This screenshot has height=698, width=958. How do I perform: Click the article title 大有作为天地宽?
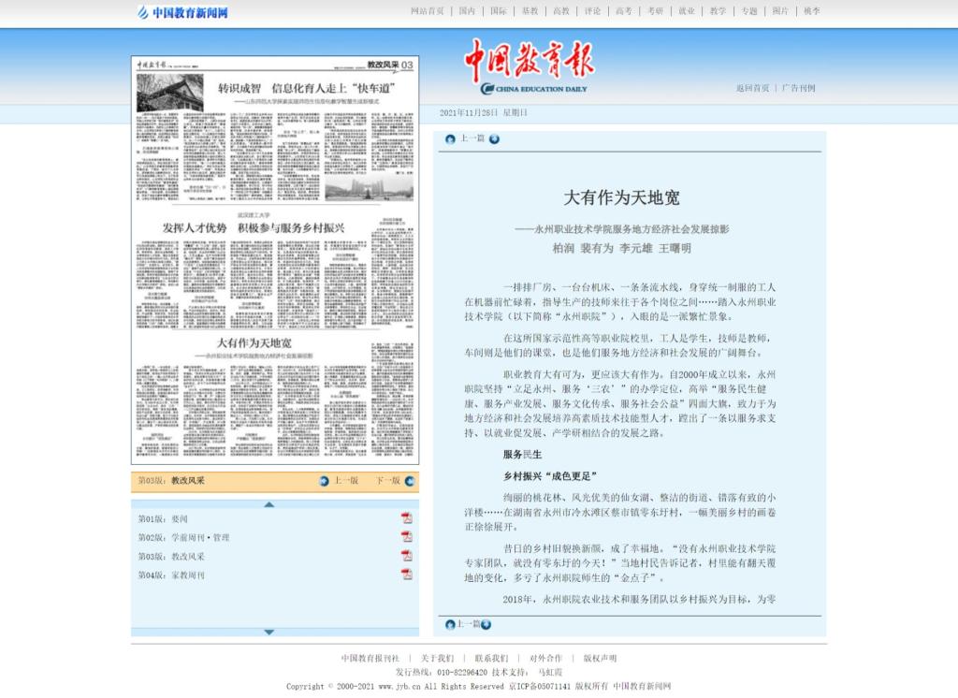click(x=621, y=197)
